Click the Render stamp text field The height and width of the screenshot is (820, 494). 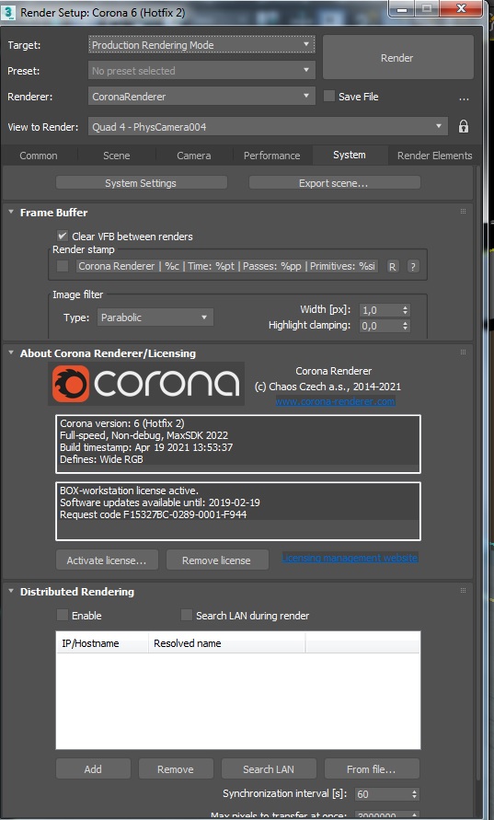pyautogui.click(x=227, y=266)
